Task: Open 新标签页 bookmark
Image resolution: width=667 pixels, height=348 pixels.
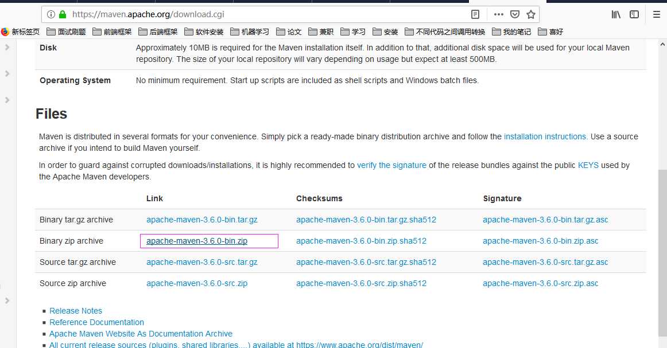Action: (x=21, y=32)
